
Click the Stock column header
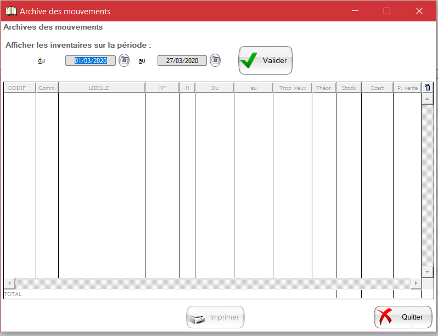click(x=349, y=88)
